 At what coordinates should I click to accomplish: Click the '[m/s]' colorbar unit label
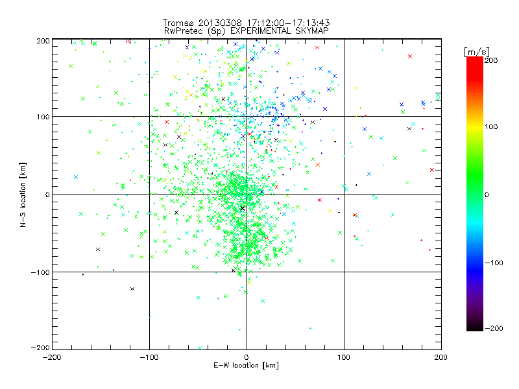[477, 52]
